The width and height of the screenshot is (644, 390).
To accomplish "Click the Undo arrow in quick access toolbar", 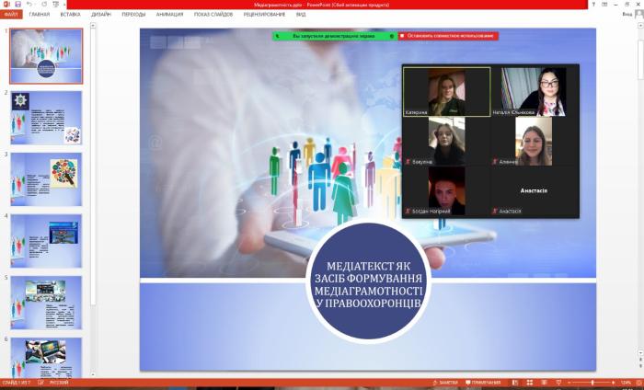I will 29,5.
